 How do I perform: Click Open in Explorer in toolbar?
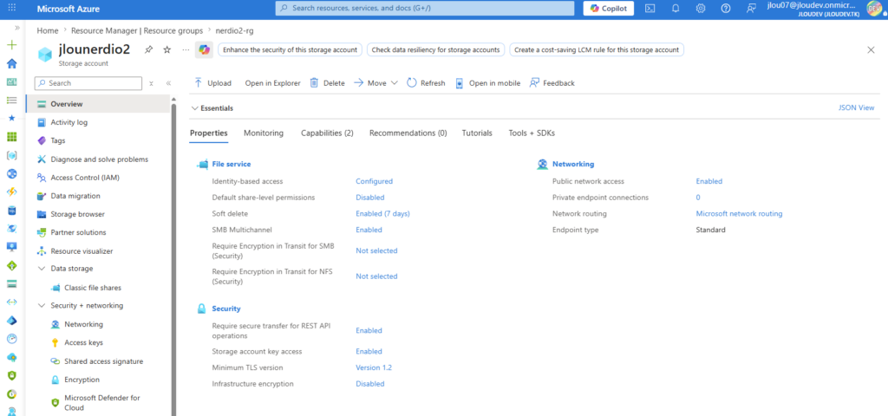273,83
